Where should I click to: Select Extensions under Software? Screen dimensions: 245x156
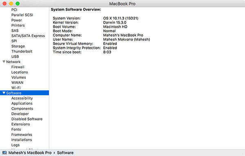click(21, 124)
